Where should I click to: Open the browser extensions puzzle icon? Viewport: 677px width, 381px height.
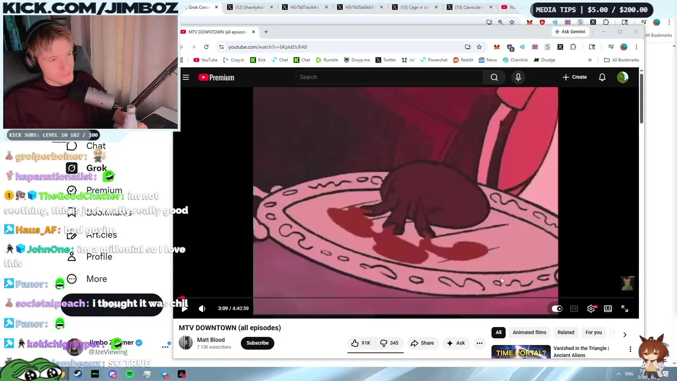coord(573,47)
